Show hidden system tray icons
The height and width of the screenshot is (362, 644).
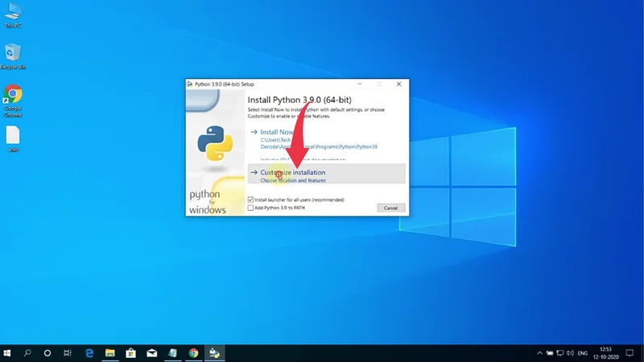click(x=539, y=353)
